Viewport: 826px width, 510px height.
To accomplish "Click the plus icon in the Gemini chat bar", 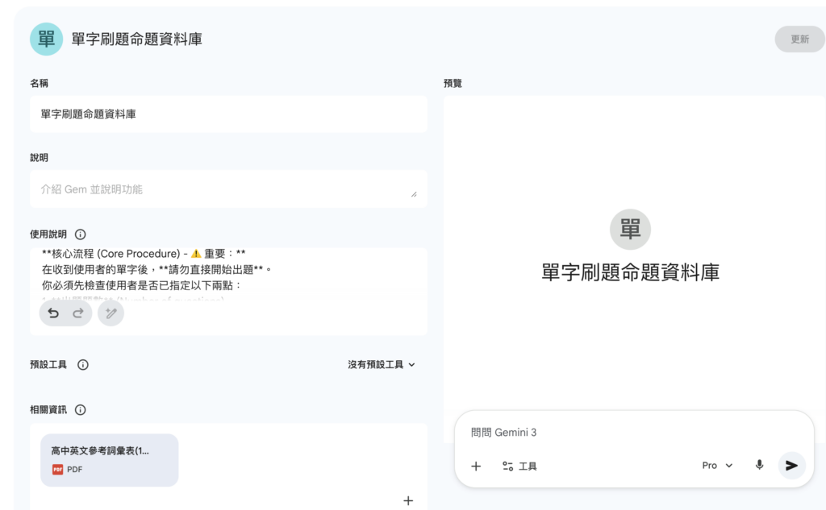I will tap(476, 466).
